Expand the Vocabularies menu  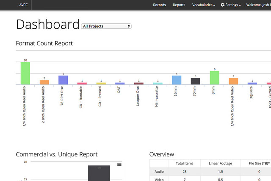click(203, 5)
